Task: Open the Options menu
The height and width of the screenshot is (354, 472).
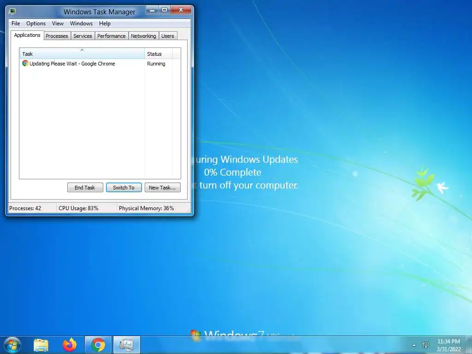Action: (36, 24)
